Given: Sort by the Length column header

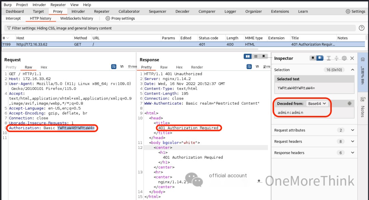Looking at the screenshot, I should (232, 38).
